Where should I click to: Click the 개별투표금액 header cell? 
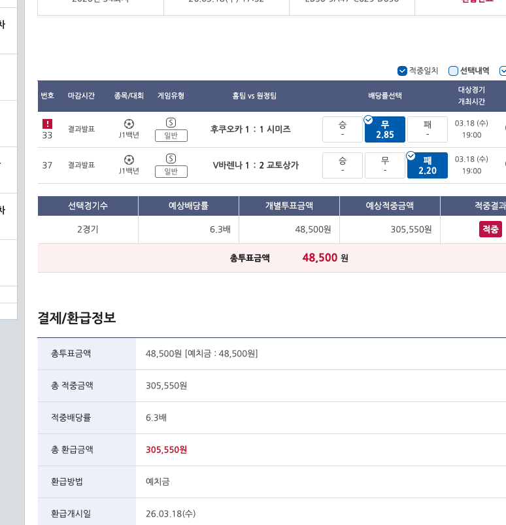[x=290, y=205]
